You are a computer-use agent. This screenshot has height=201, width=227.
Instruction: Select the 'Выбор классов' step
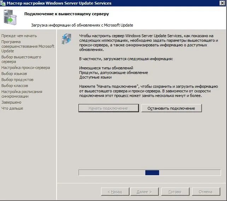pyautogui.click(x=15, y=86)
